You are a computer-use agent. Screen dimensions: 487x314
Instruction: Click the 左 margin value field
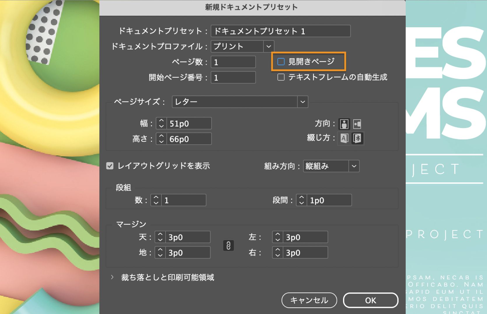[305, 237]
